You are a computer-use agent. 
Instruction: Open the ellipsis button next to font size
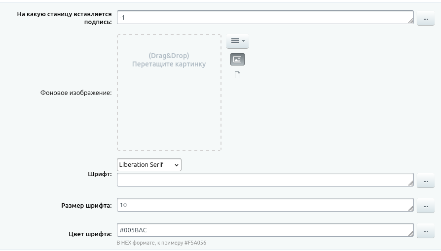(x=426, y=206)
